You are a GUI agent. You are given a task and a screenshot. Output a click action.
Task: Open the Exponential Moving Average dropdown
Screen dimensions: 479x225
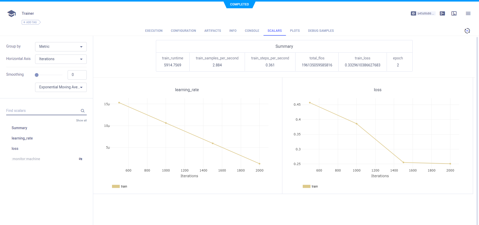61,87
